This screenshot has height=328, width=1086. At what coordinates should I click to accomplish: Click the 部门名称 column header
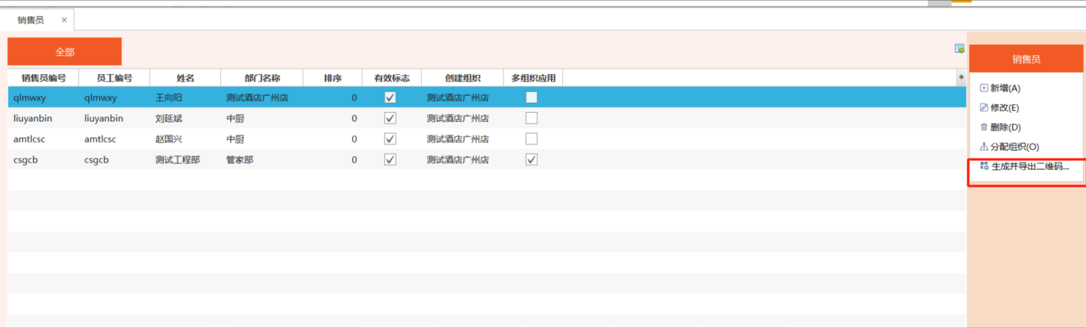coord(262,78)
